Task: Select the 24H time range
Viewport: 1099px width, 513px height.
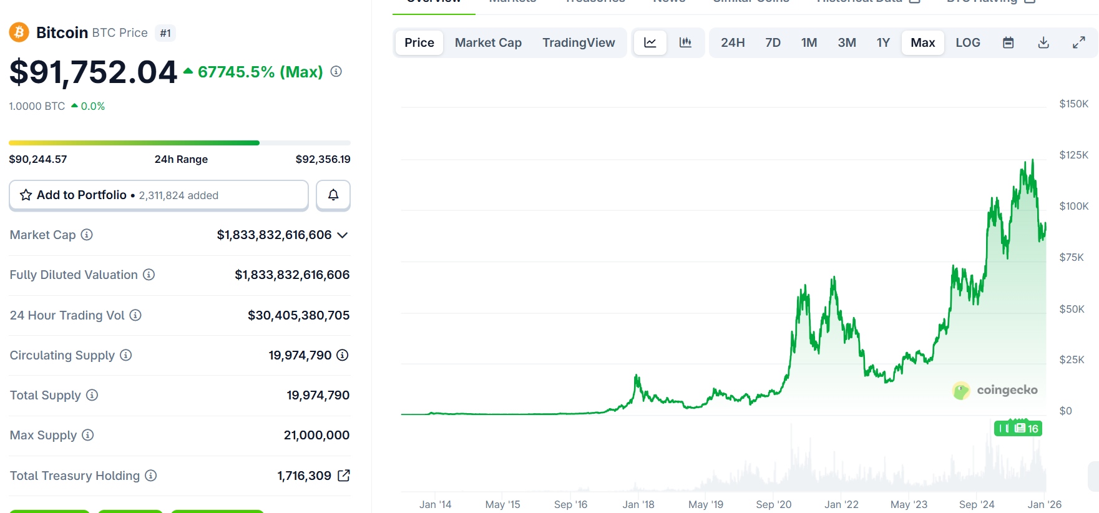Action: 733,42
